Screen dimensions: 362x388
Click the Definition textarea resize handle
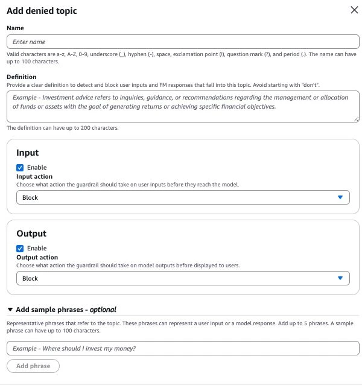coord(356,119)
